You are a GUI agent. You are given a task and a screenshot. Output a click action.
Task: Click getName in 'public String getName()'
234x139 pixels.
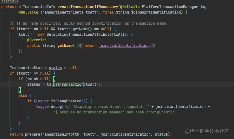[x=65, y=46]
